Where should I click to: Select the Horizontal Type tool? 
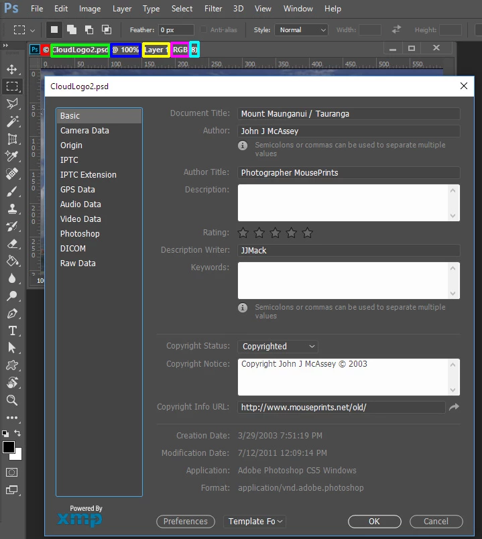tap(12, 331)
